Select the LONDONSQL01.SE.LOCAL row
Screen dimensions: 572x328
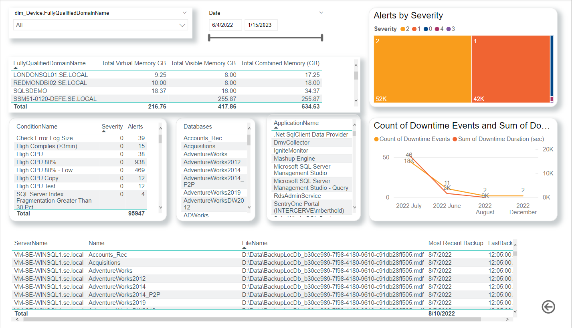click(51, 75)
